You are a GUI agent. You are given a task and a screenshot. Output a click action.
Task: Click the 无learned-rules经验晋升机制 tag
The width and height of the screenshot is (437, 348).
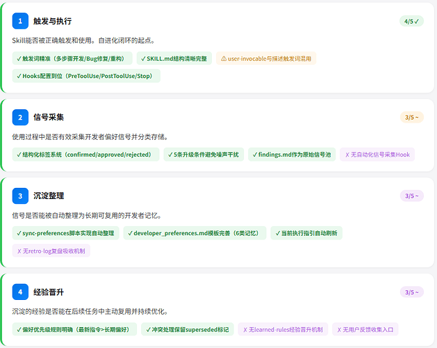click(283, 329)
